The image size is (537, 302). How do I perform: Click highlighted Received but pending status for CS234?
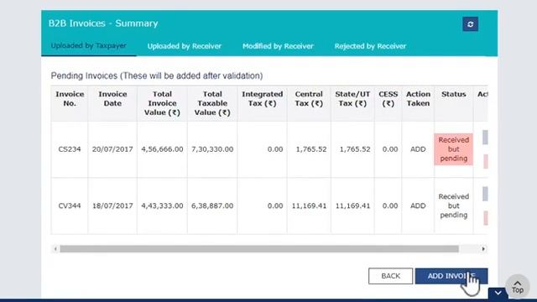coord(453,149)
